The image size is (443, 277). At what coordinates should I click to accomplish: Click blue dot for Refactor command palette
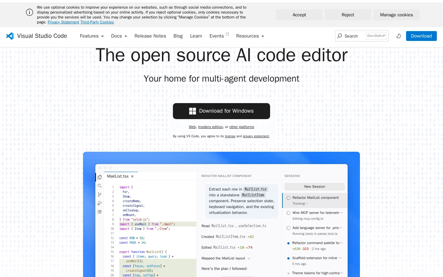[288, 243]
